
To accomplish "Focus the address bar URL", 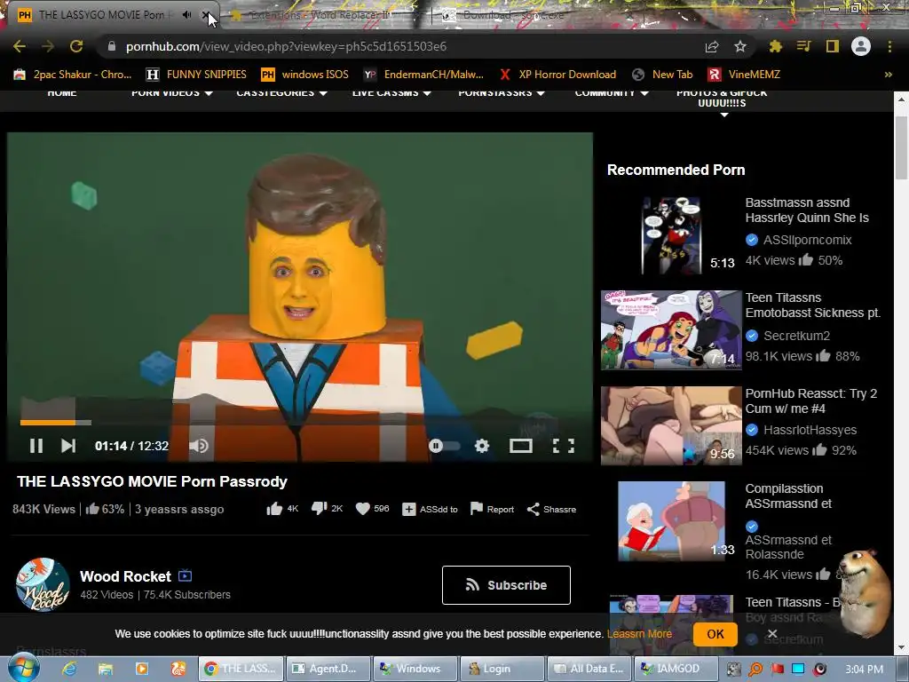I will tap(286, 46).
